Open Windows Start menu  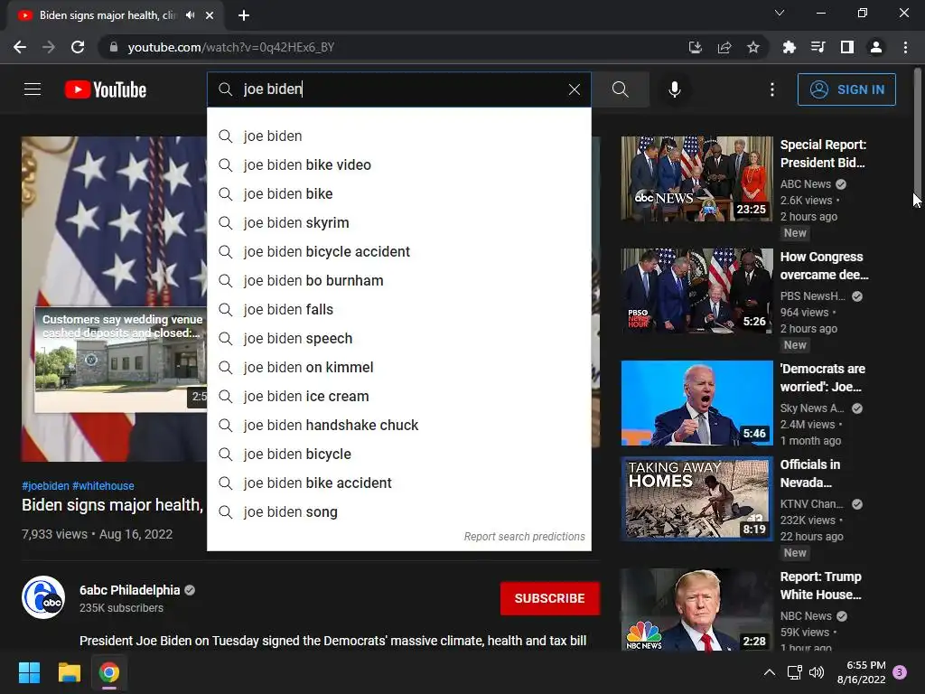[x=29, y=672]
